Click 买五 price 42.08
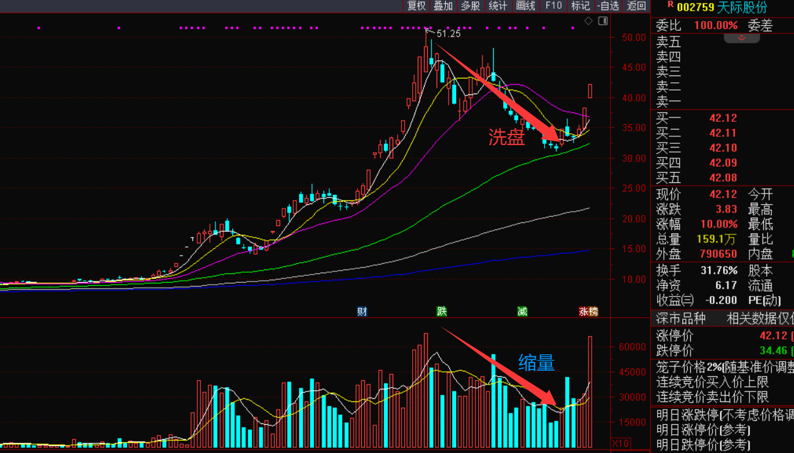 723,178
